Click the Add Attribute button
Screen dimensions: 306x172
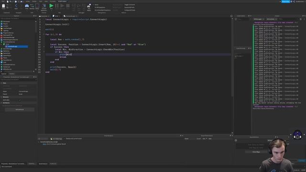(x=20, y=109)
